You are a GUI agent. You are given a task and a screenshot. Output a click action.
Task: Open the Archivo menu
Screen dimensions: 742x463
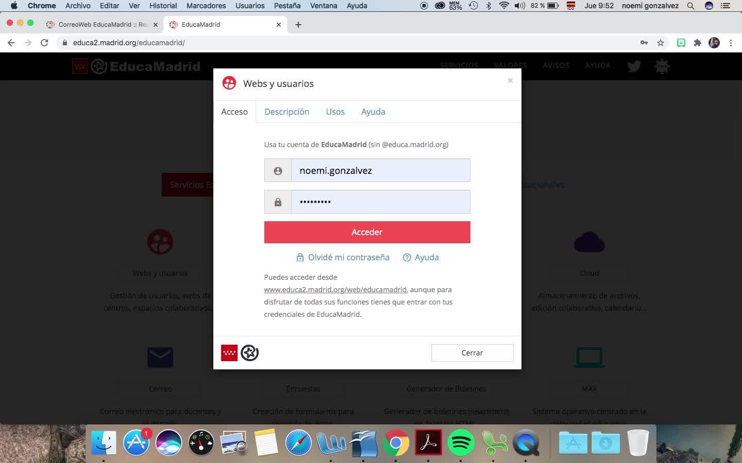tap(78, 6)
